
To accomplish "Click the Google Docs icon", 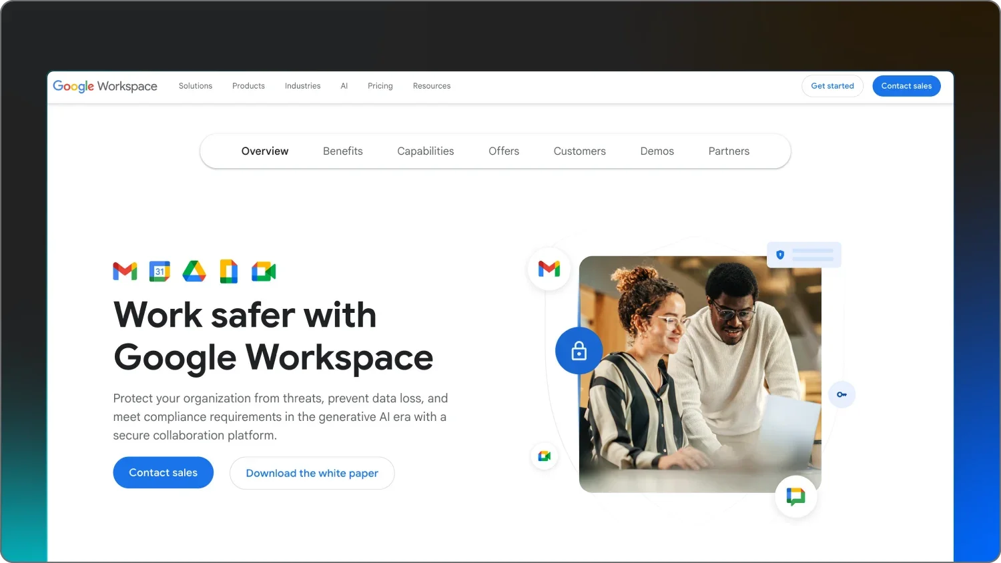I will tap(229, 271).
